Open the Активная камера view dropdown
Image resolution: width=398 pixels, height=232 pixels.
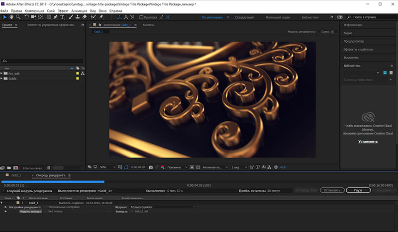click(215, 167)
